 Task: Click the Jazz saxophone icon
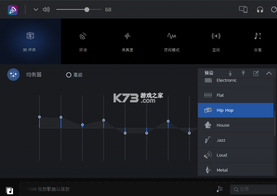coord(208,140)
